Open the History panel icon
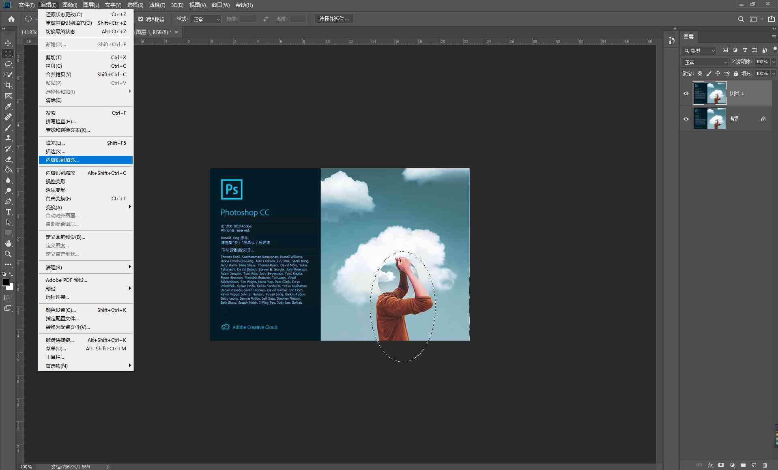This screenshot has width=778, height=470. click(x=671, y=41)
